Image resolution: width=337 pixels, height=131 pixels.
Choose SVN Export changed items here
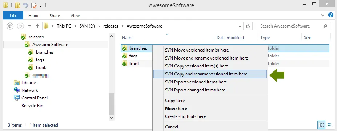pos(195,90)
